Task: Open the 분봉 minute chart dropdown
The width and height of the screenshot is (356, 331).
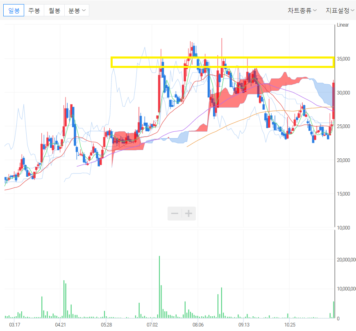Action: tap(77, 10)
